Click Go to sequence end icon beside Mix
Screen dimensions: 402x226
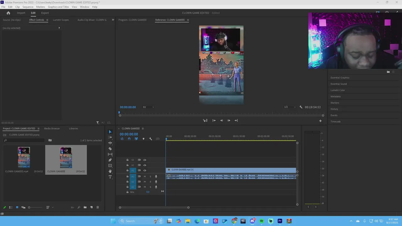(x=162, y=191)
